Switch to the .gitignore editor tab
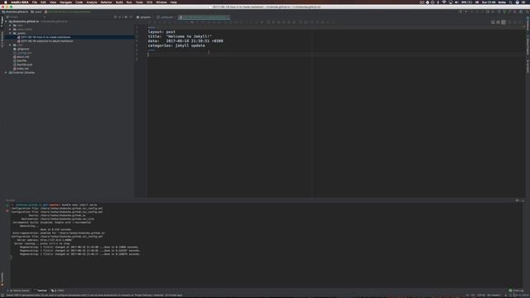 pyautogui.click(x=144, y=17)
